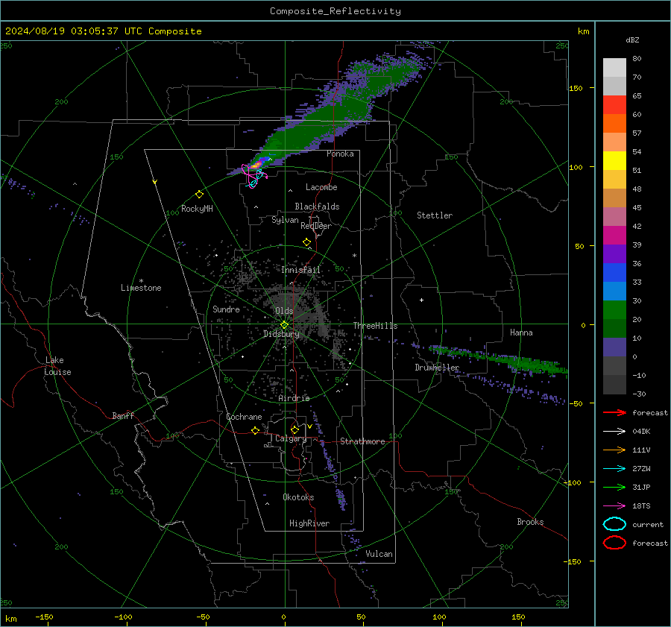
Task: Pick the bright green 20-30 dBZ swatch
Action: point(614,310)
